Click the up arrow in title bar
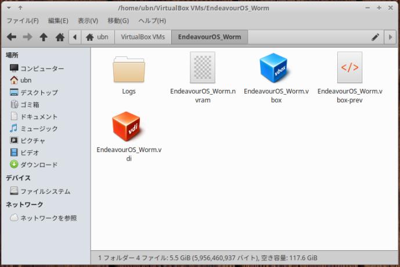Image resolution: width=400 pixels, height=267 pixels. click(20, 8)
